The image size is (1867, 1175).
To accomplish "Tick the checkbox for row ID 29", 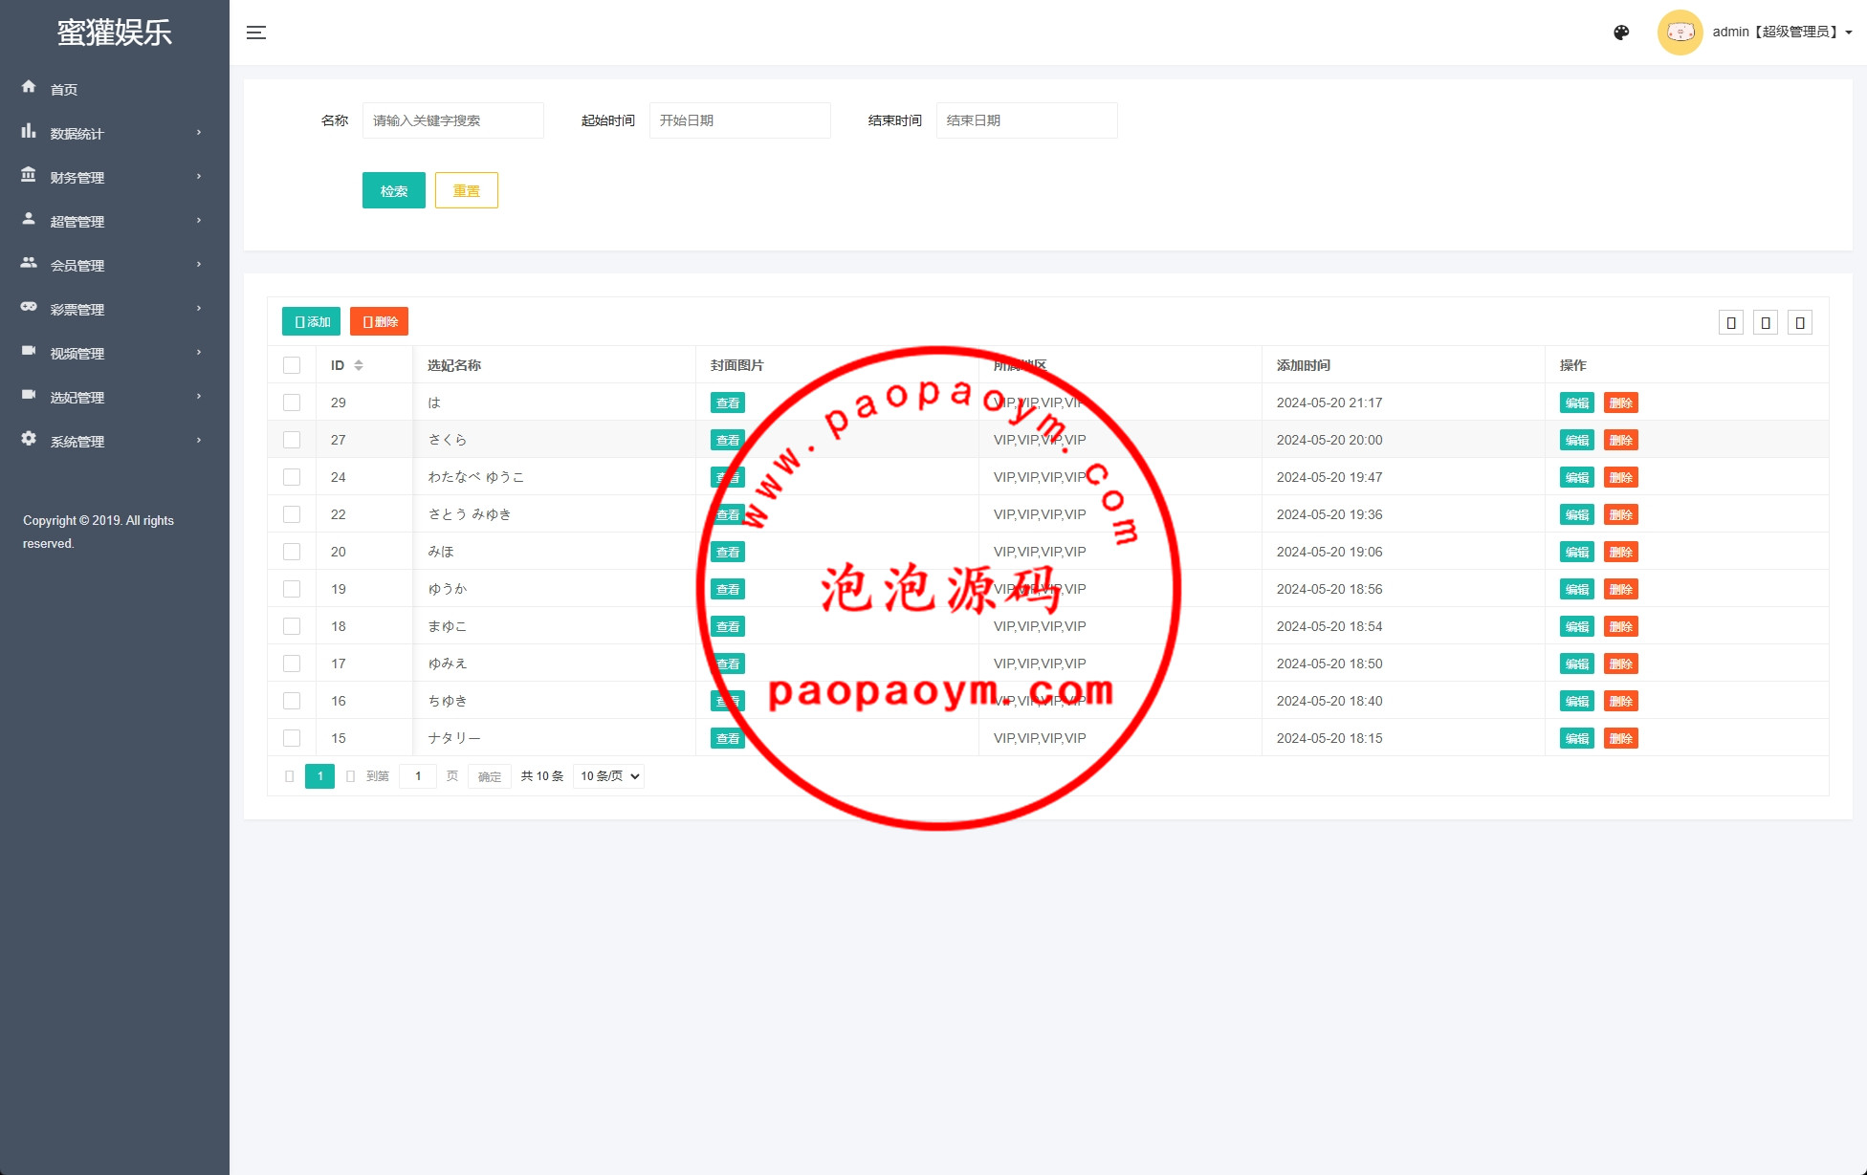I will [x=292, y=403].
